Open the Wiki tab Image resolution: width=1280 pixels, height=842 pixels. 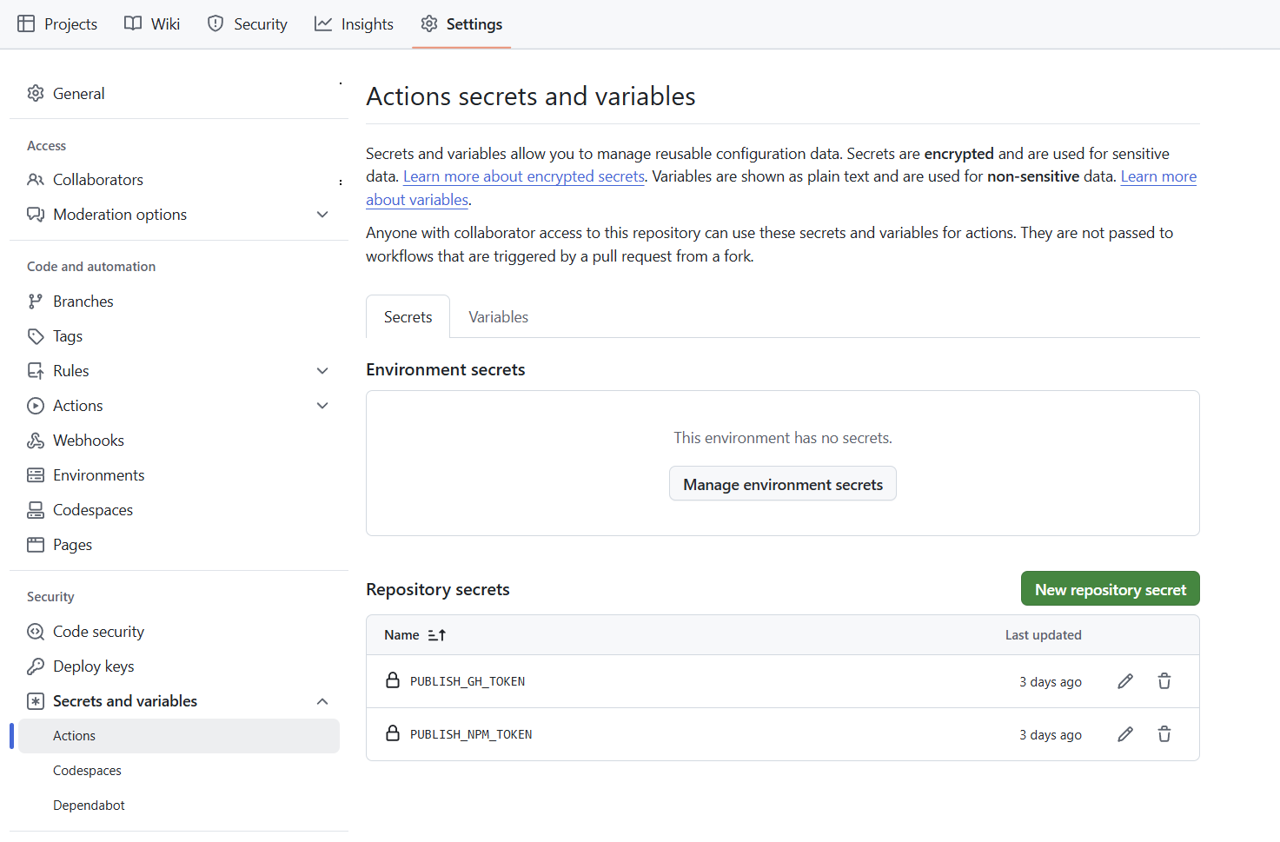(x=152, y=24)
